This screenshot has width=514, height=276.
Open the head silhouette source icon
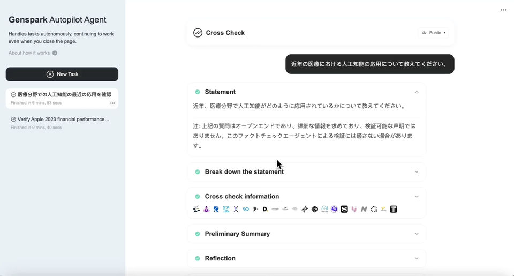[x=255, y=209]
